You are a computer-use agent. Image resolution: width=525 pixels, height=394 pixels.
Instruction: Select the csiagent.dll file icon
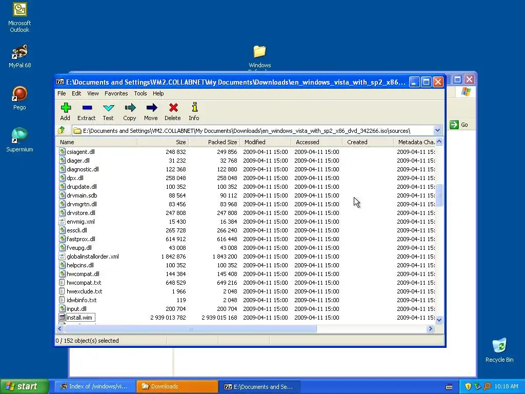pos(62,151)
